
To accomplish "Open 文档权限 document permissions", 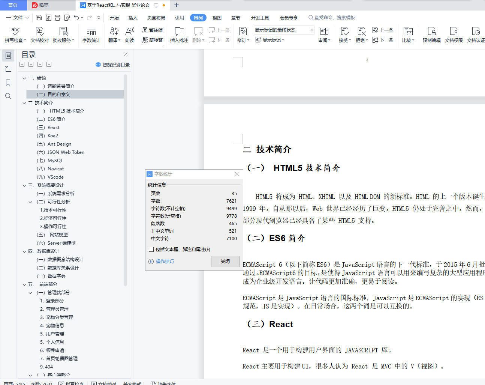I will click(x=454, y=35).
